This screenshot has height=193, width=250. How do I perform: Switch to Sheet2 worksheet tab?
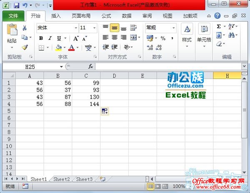[x=62, y=179]
